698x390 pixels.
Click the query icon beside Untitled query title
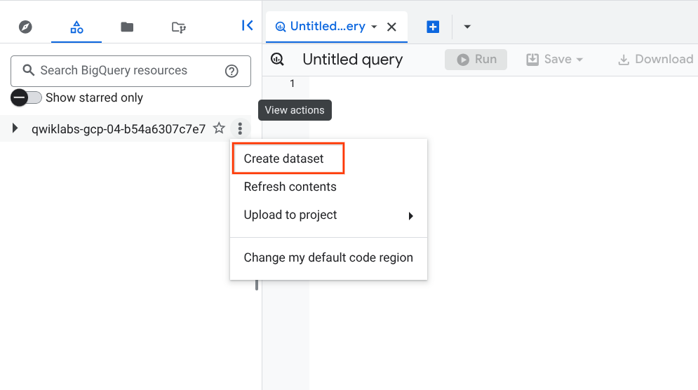coord(277,59)
